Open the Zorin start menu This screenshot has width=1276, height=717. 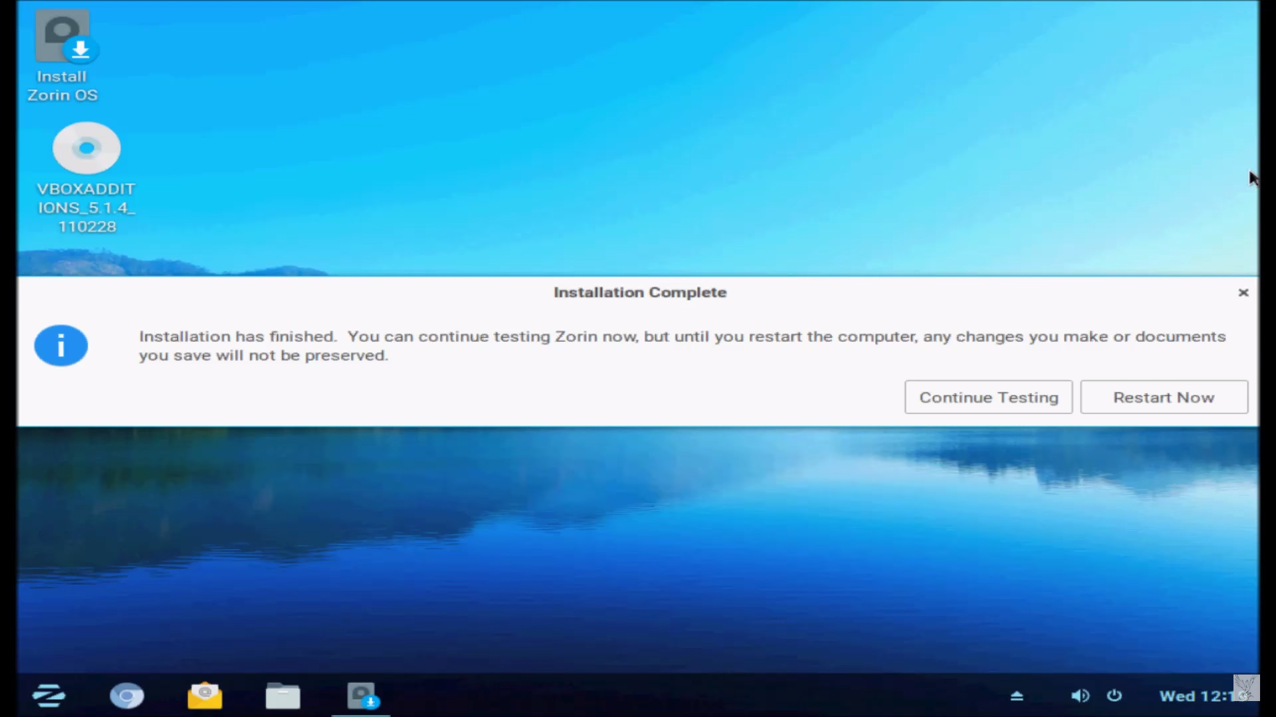49,696
